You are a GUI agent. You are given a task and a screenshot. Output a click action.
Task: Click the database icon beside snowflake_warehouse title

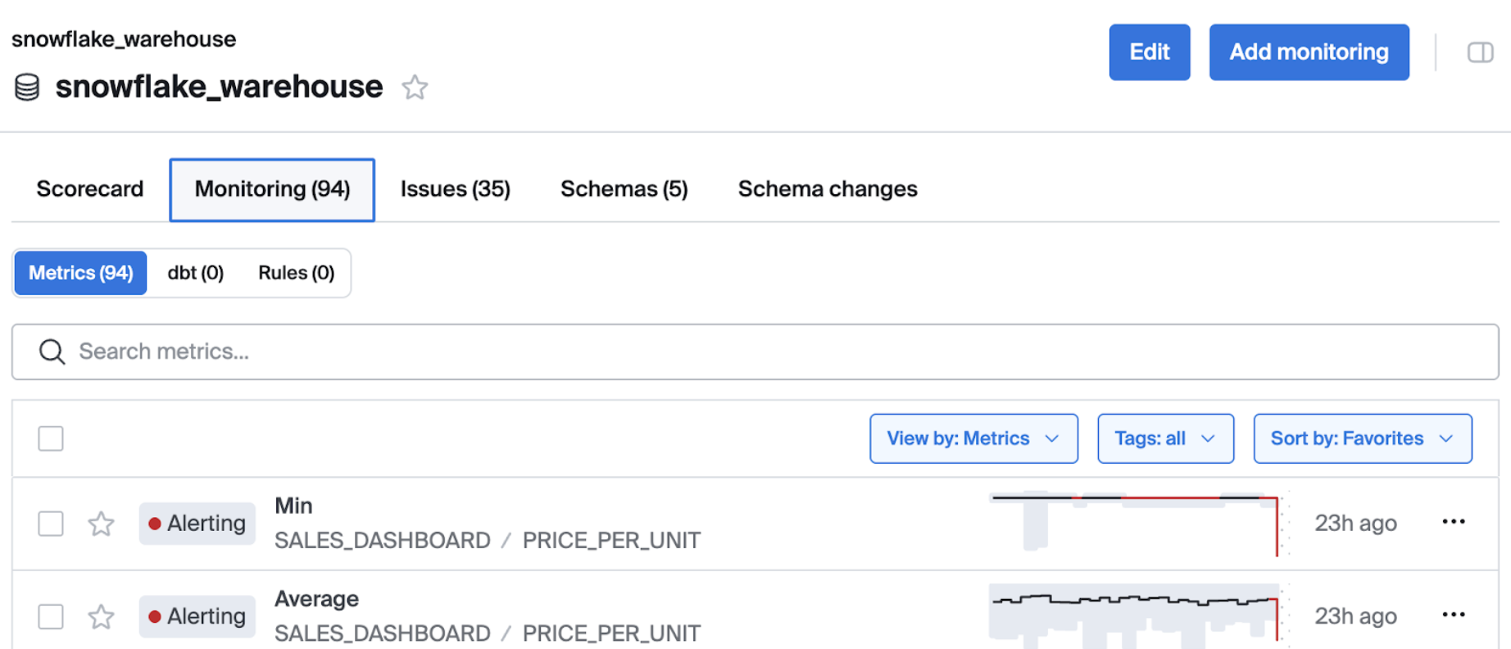(x=27, y=87)
